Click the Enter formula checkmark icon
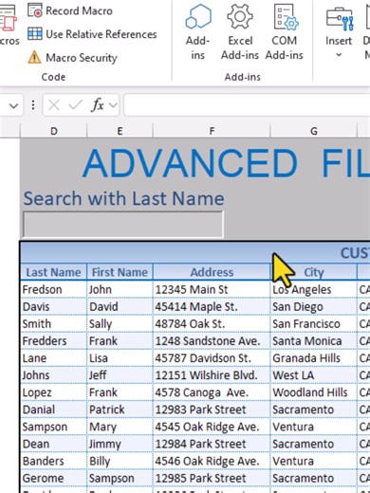The image size is (370, 493). click(75, 105)
